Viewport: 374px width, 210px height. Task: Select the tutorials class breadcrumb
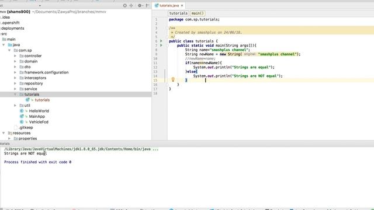tap(178, 13)
